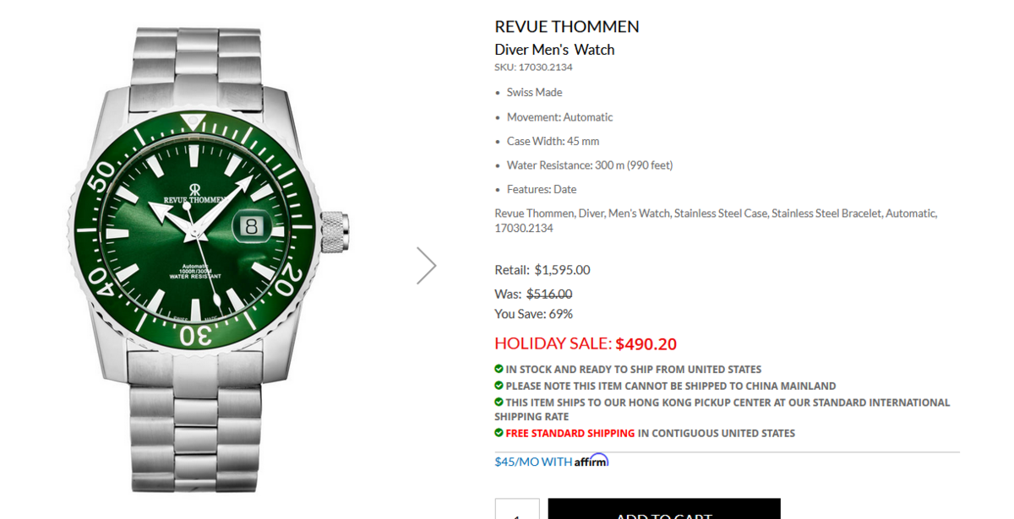This screenshot has height=519, width=1014.
Task: Add the watch to cart
Action: tap(664, 509)
